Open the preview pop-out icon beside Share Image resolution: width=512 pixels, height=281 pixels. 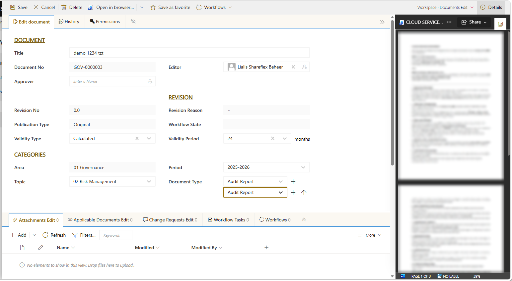tap(500, 24)
